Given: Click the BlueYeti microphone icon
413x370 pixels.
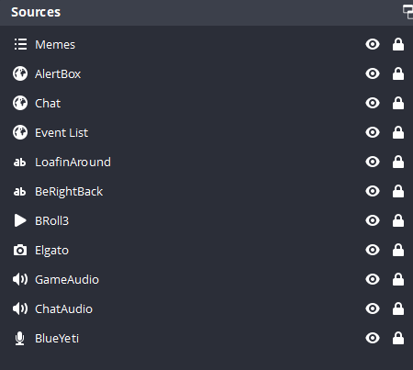Looking at the screenshot, I should tap(20, 339).
